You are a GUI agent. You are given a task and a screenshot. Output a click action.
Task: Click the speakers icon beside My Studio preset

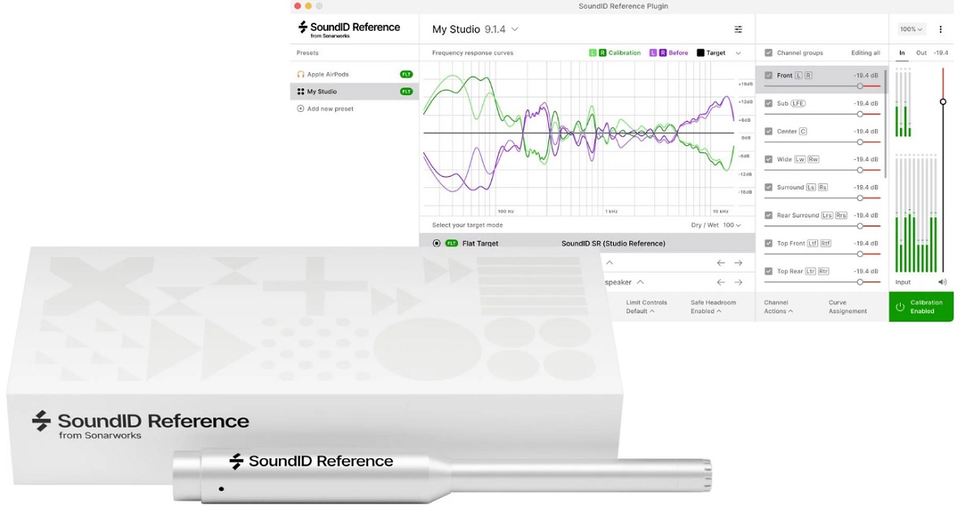click(x=301, y=92)
